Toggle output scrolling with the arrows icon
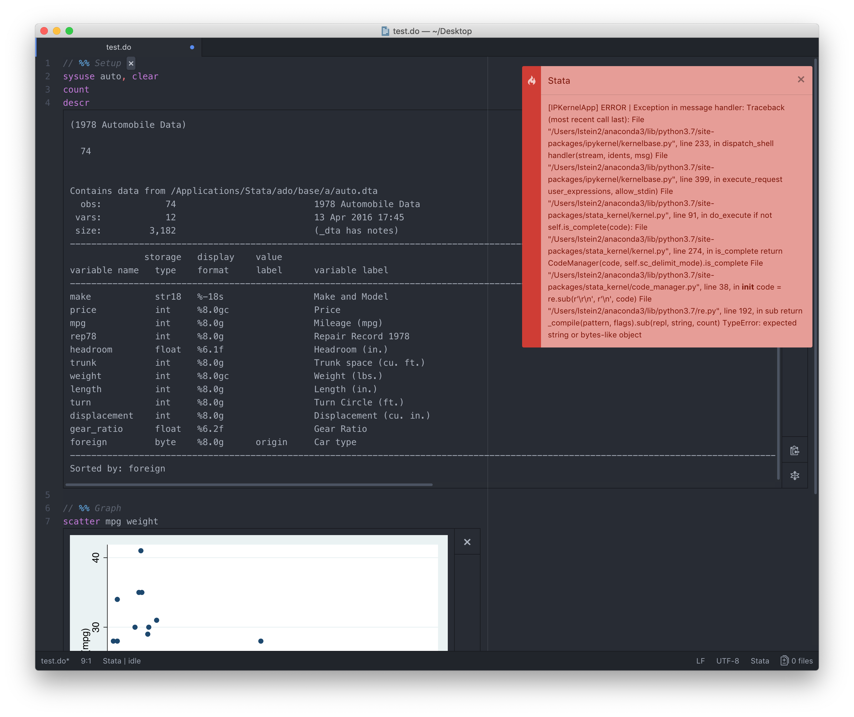 [x=794, y=475]
